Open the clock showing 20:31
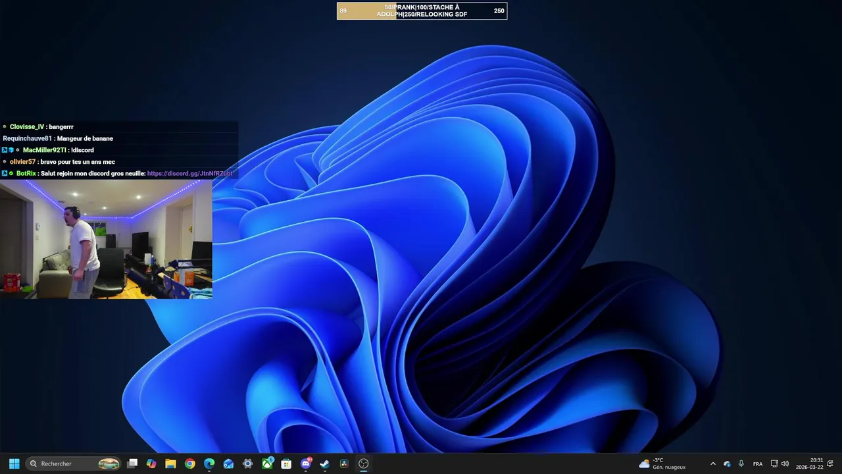Viewport: 842px width, 474px height. pos(810,463)
